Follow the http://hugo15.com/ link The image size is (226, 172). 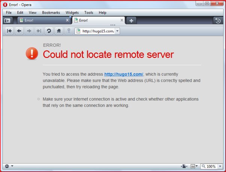point(124,74)
